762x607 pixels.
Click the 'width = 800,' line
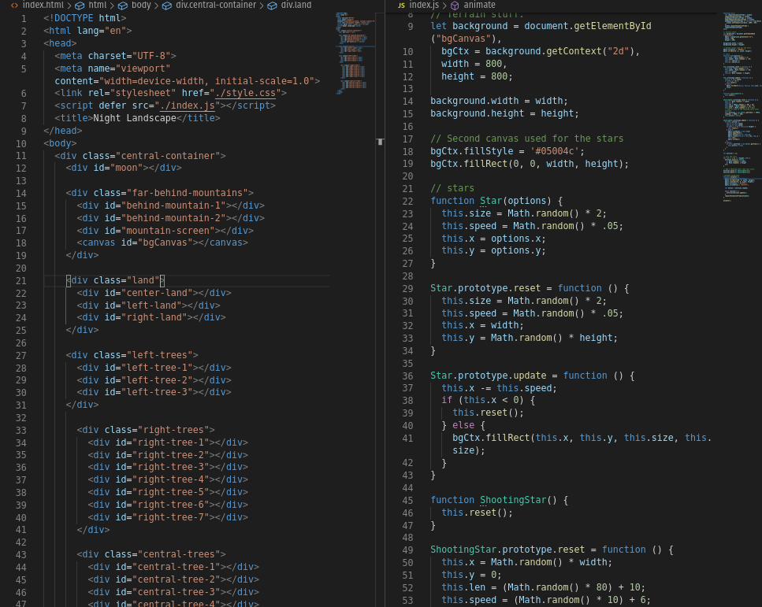474,64
